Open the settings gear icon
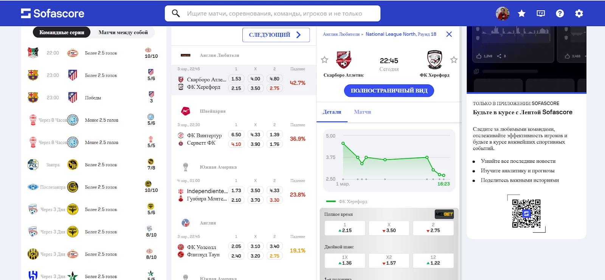This screenshot has height=280, width=605. coord(579,14)
